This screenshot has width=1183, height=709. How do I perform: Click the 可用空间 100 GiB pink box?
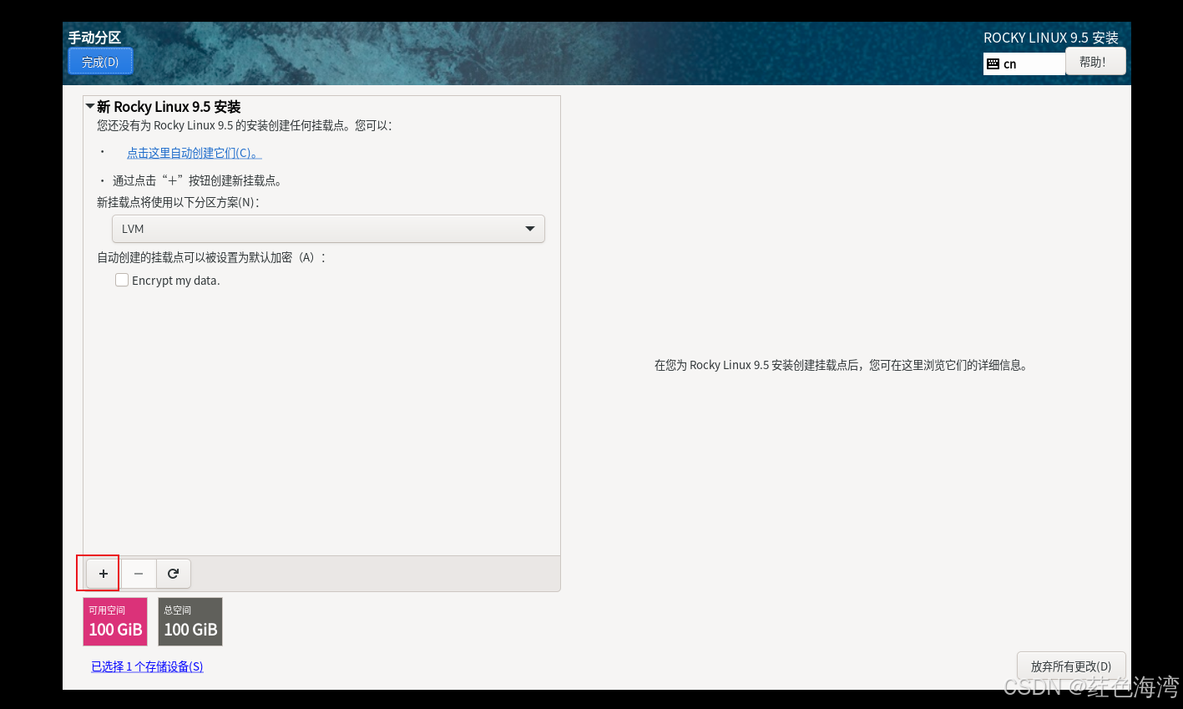click(115, 621)
